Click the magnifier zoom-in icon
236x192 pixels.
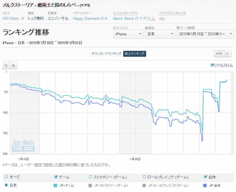click(13, 66)
